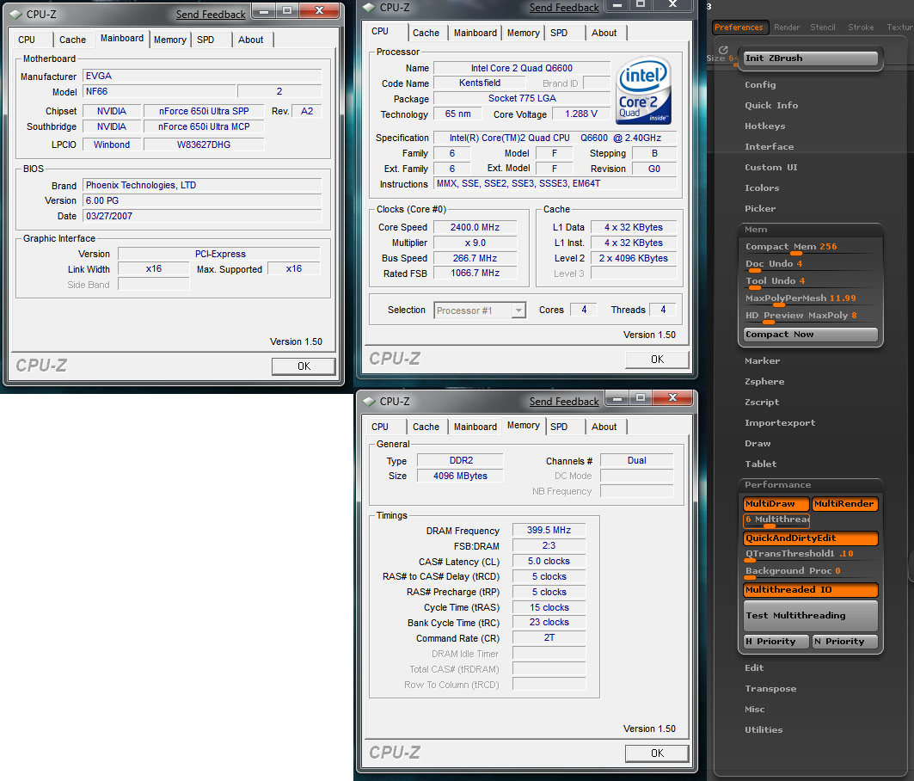Click Send Feedback in the Mainboard window
914x781 pixels.
click(211, 15)
